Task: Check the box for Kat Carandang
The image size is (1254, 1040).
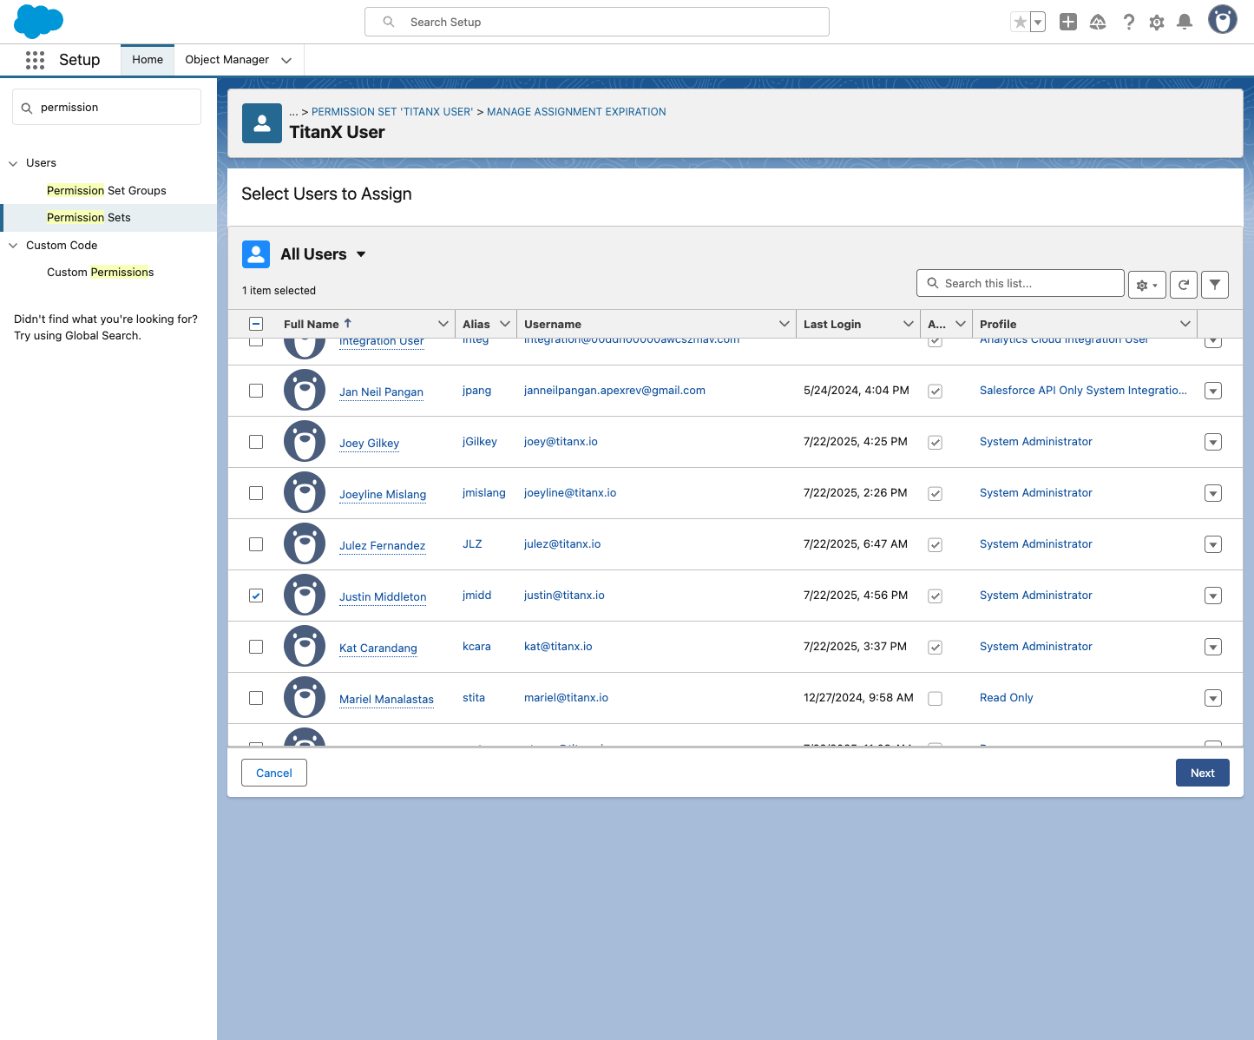Action: tap(256, 647)
